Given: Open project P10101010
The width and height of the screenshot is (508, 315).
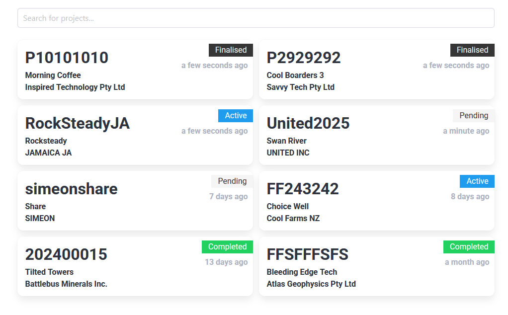Looking at the screenshot, I should pos(67,58).
